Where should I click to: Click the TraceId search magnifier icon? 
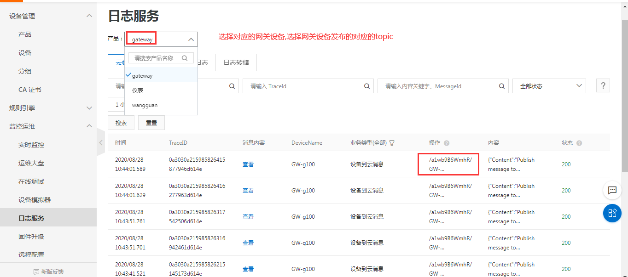pos(366,86)
